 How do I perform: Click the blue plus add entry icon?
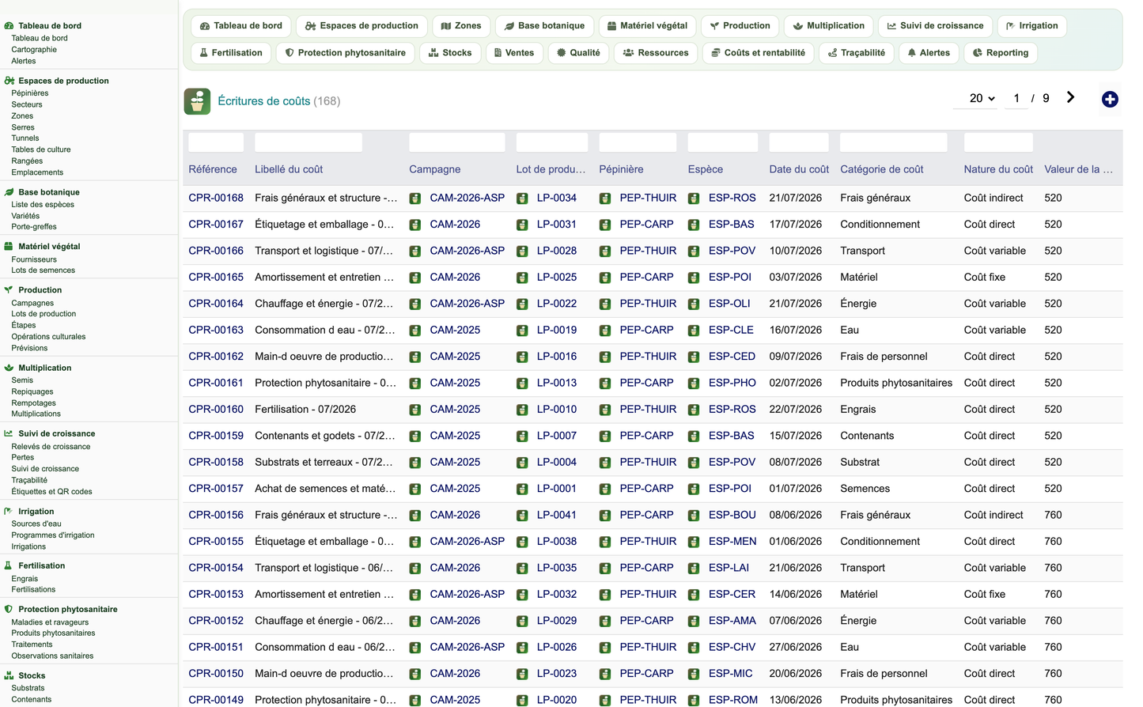tap(1110, 99)
